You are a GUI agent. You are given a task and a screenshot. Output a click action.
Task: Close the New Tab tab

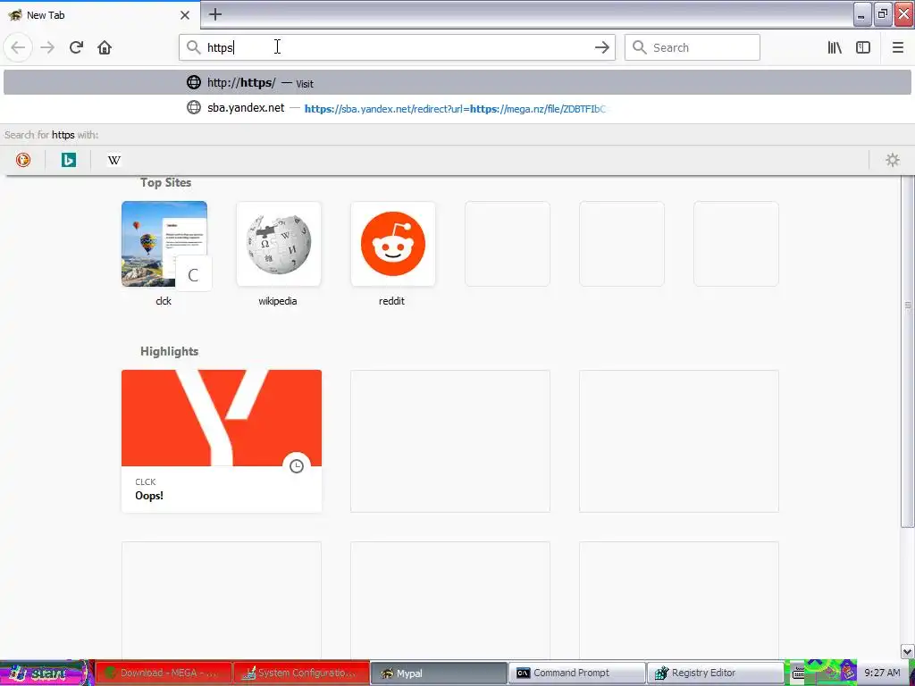(185, 15)
